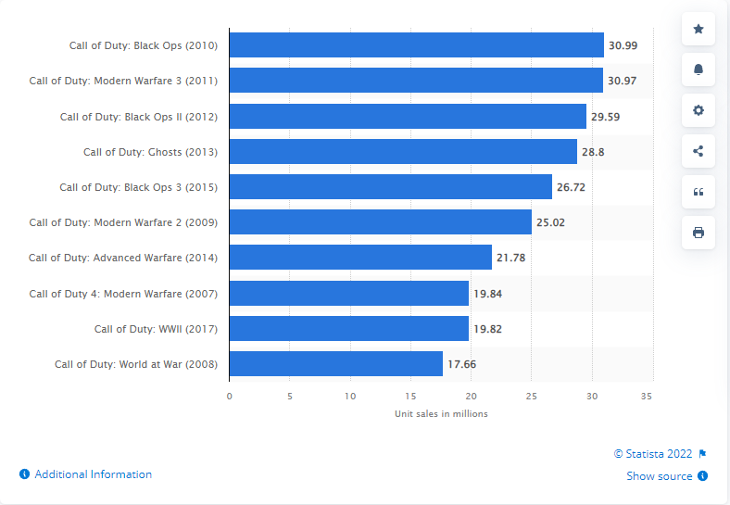Select the Modern Warfare 3 (2011) bar
Viewport: 730px width, 505px height.
416,81
